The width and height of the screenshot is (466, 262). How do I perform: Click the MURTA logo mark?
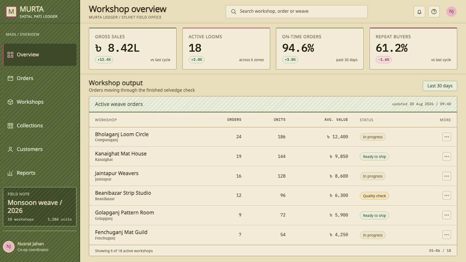click(11, 12)
